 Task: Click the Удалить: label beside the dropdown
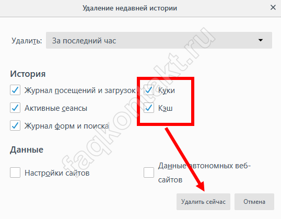coord(27,41)
